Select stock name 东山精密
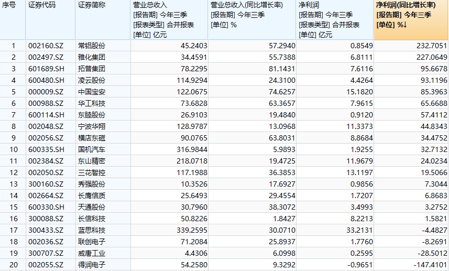Viewport: 449px width, 271px height. click(x=92, y=161)
